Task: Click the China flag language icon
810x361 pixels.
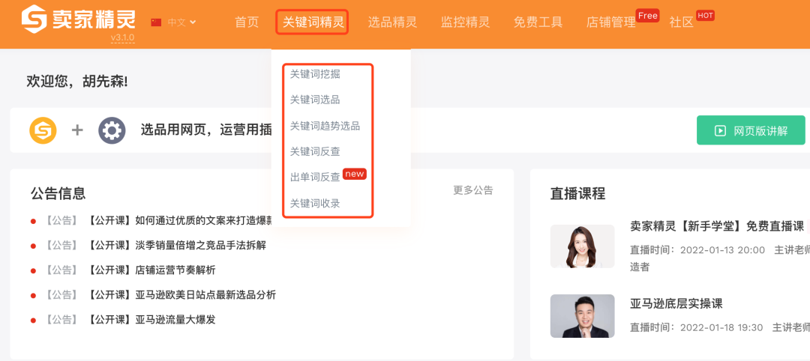Action: [156, 22]
